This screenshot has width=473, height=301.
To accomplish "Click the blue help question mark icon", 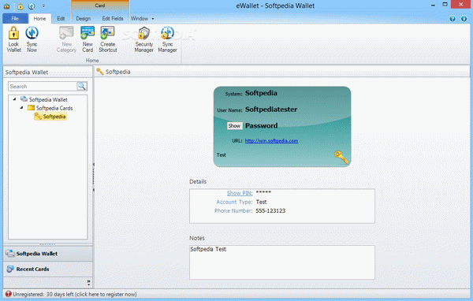I will (x=453, y=19).
